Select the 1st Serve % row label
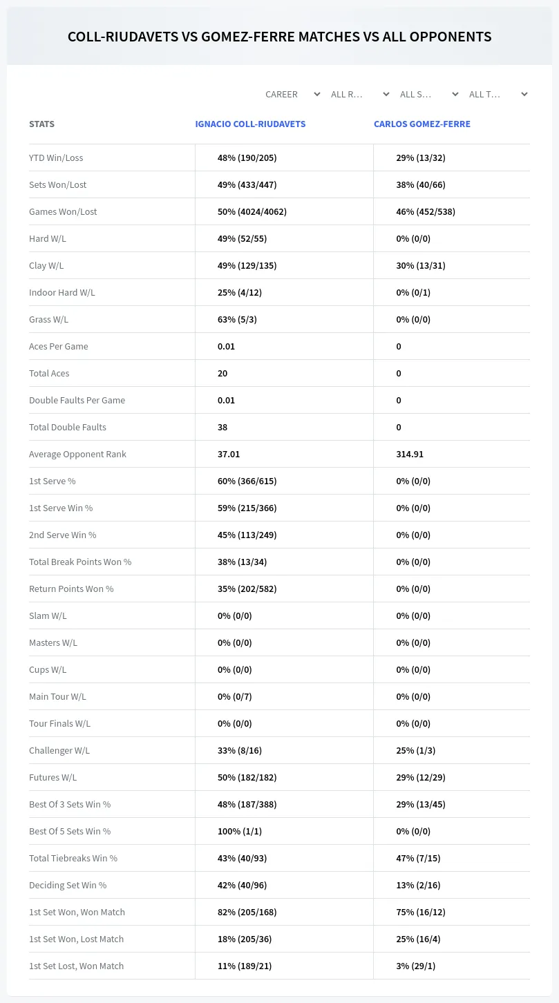559x1003 pixels. [x=53, y=481]
